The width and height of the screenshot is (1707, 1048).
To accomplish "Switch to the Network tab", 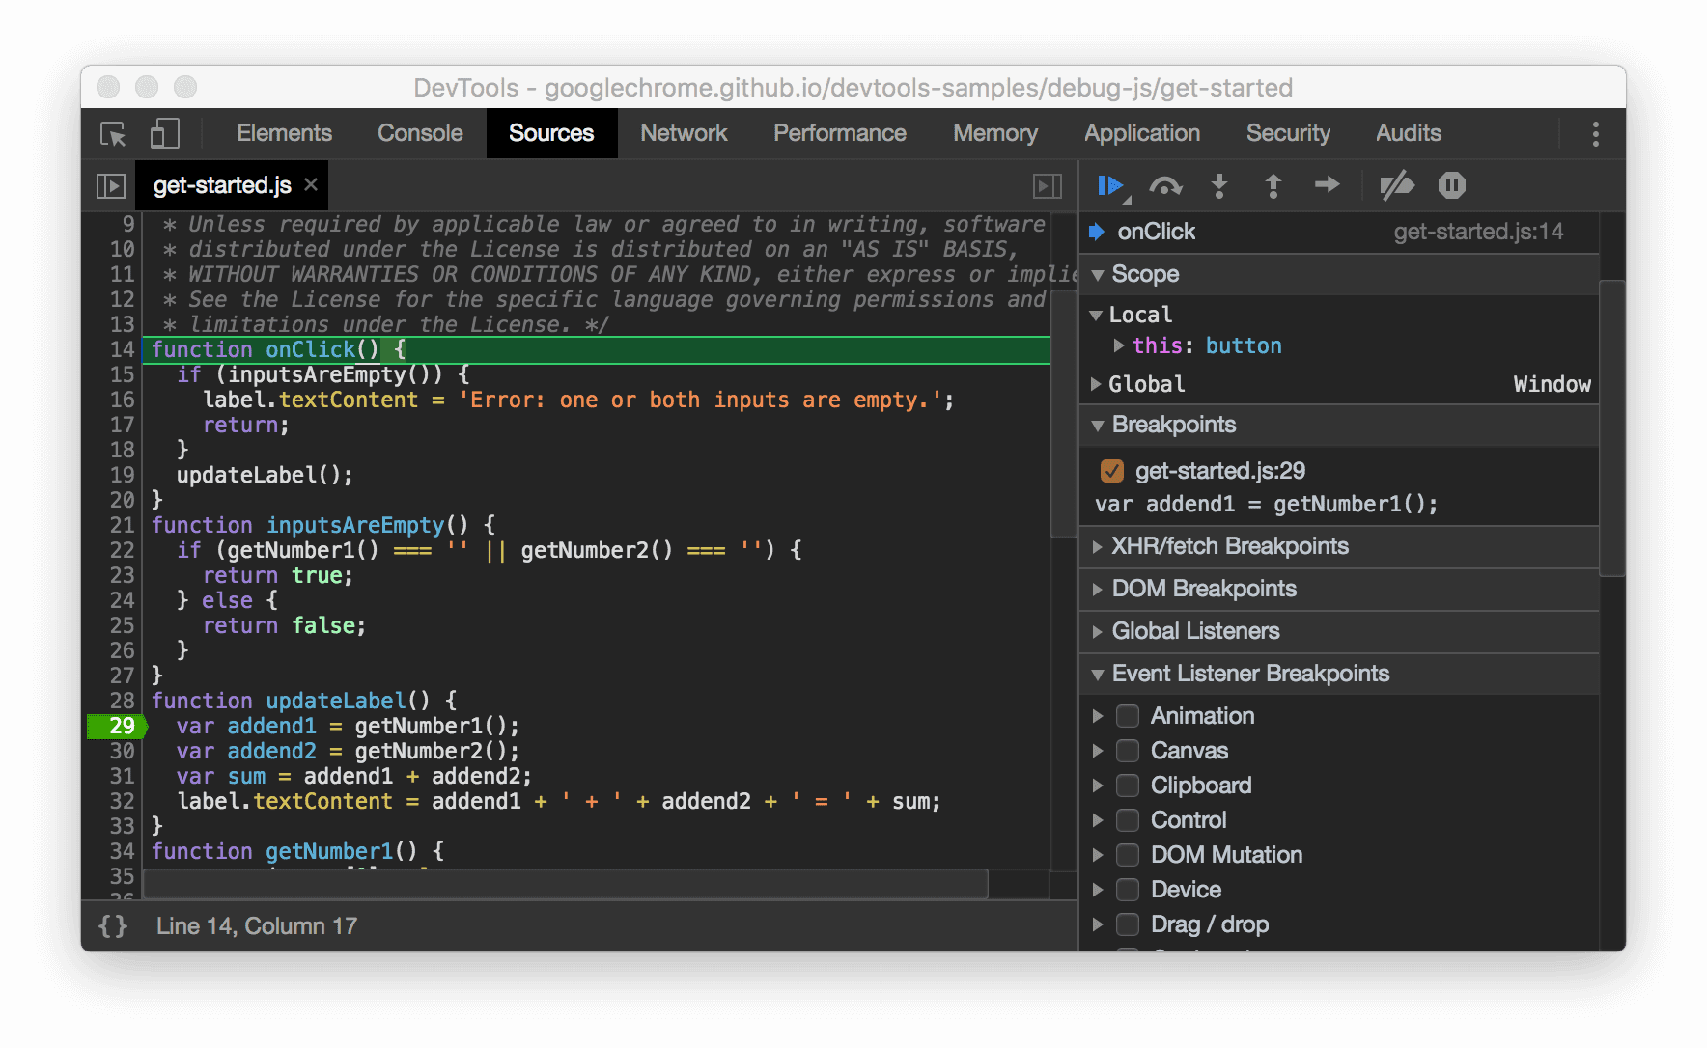I will click(x=684, y=133).
